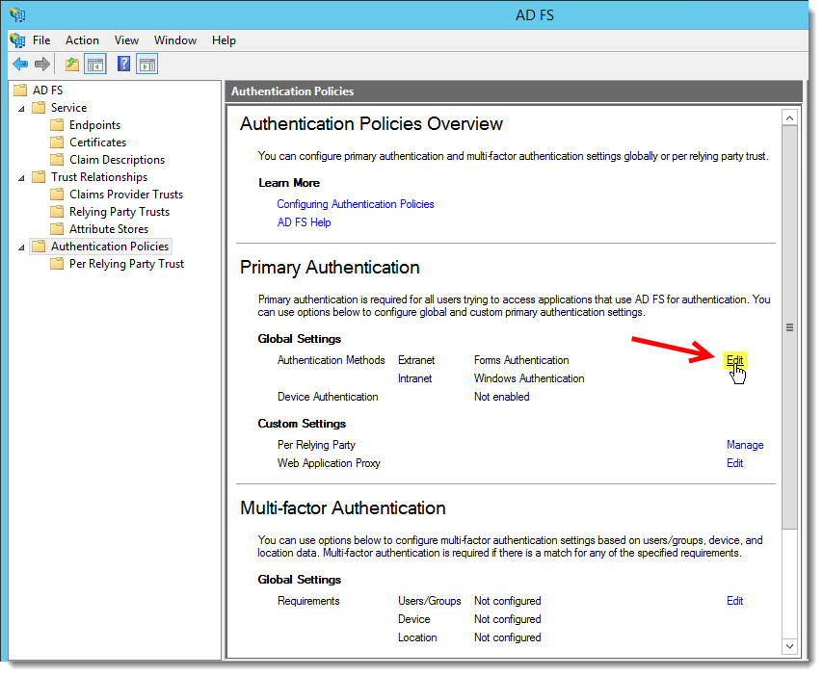Select Claim Descriptions in the tree
The image size is (823, 676).
pyautogui.click(x=117, y=160)
